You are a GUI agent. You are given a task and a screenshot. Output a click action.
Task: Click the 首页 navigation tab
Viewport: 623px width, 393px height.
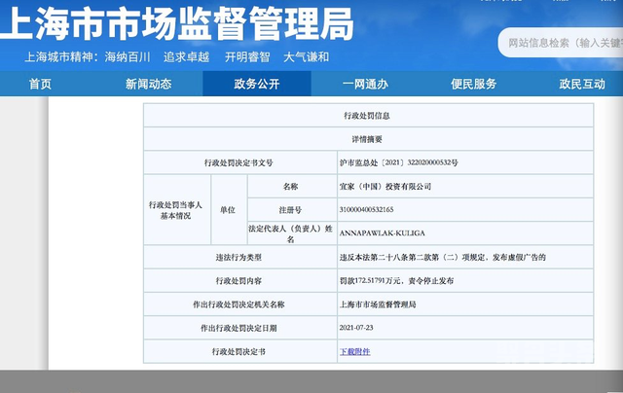pyautogui.click(x=40, y=84)
